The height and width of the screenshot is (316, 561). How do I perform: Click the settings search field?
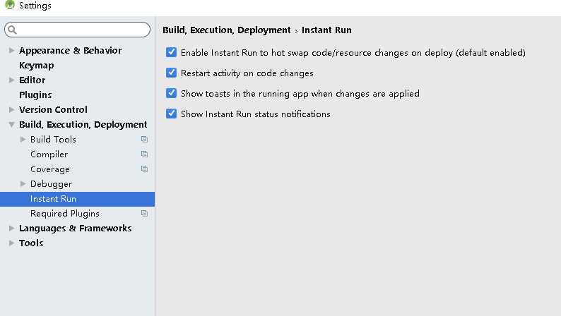[x=81, y=30]
